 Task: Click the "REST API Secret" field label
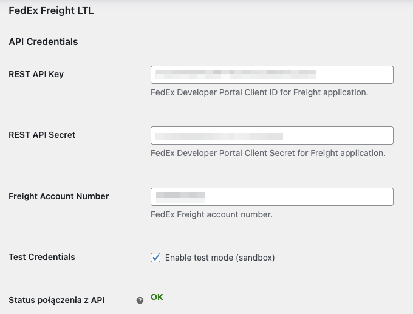click(42, 135)
